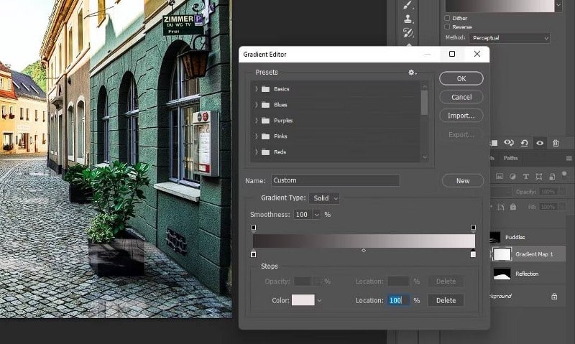Click the Reds folder icon
This screenshot has height=344, width=575.
(265, 152)
